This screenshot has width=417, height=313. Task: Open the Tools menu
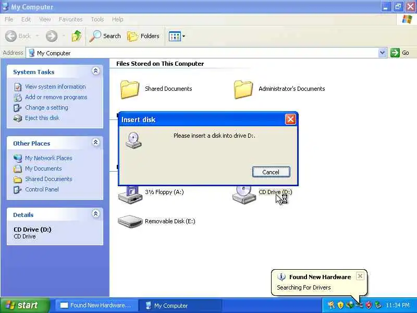pyautogui.click(x=97, y=19)
